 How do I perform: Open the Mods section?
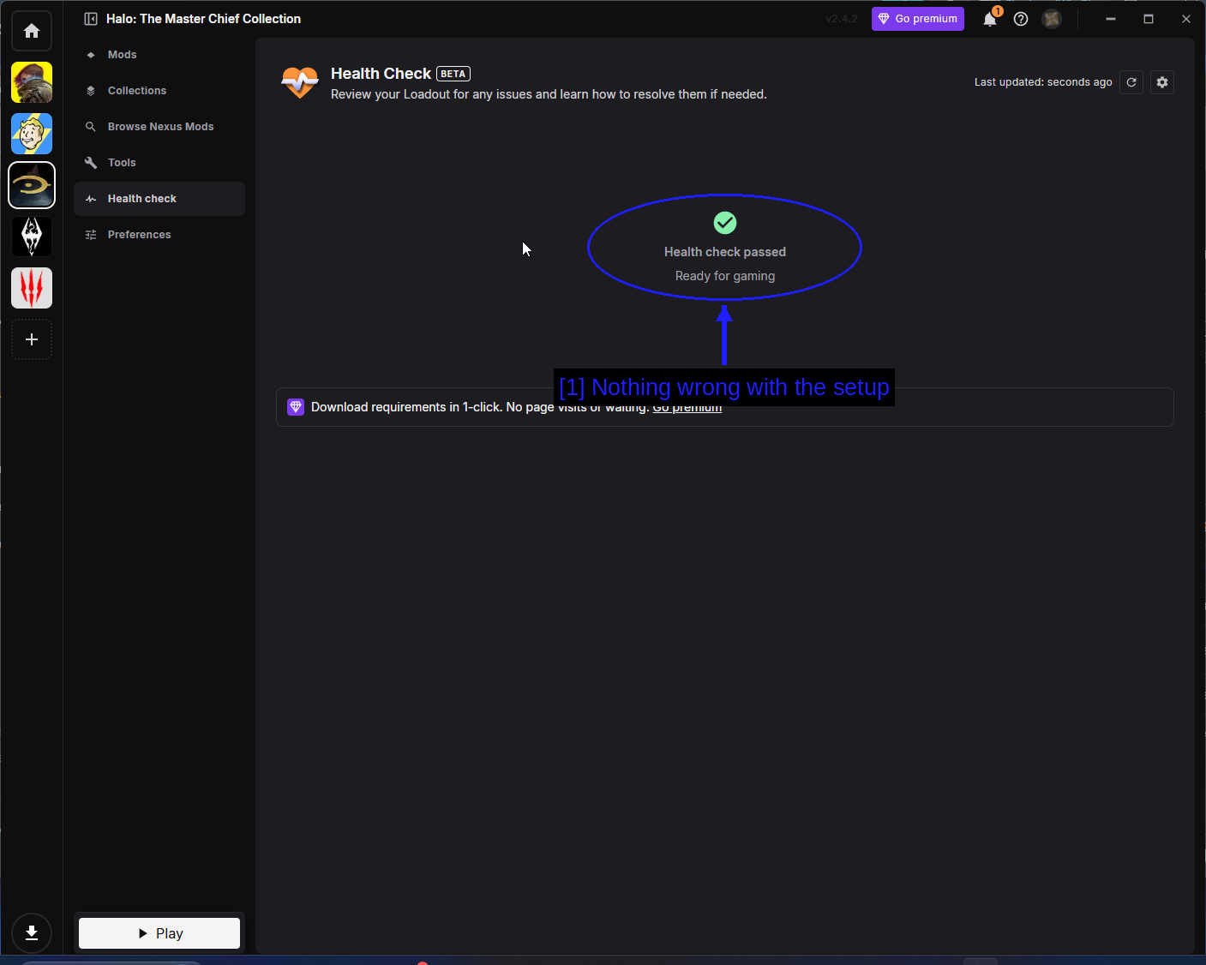point(159,55)
